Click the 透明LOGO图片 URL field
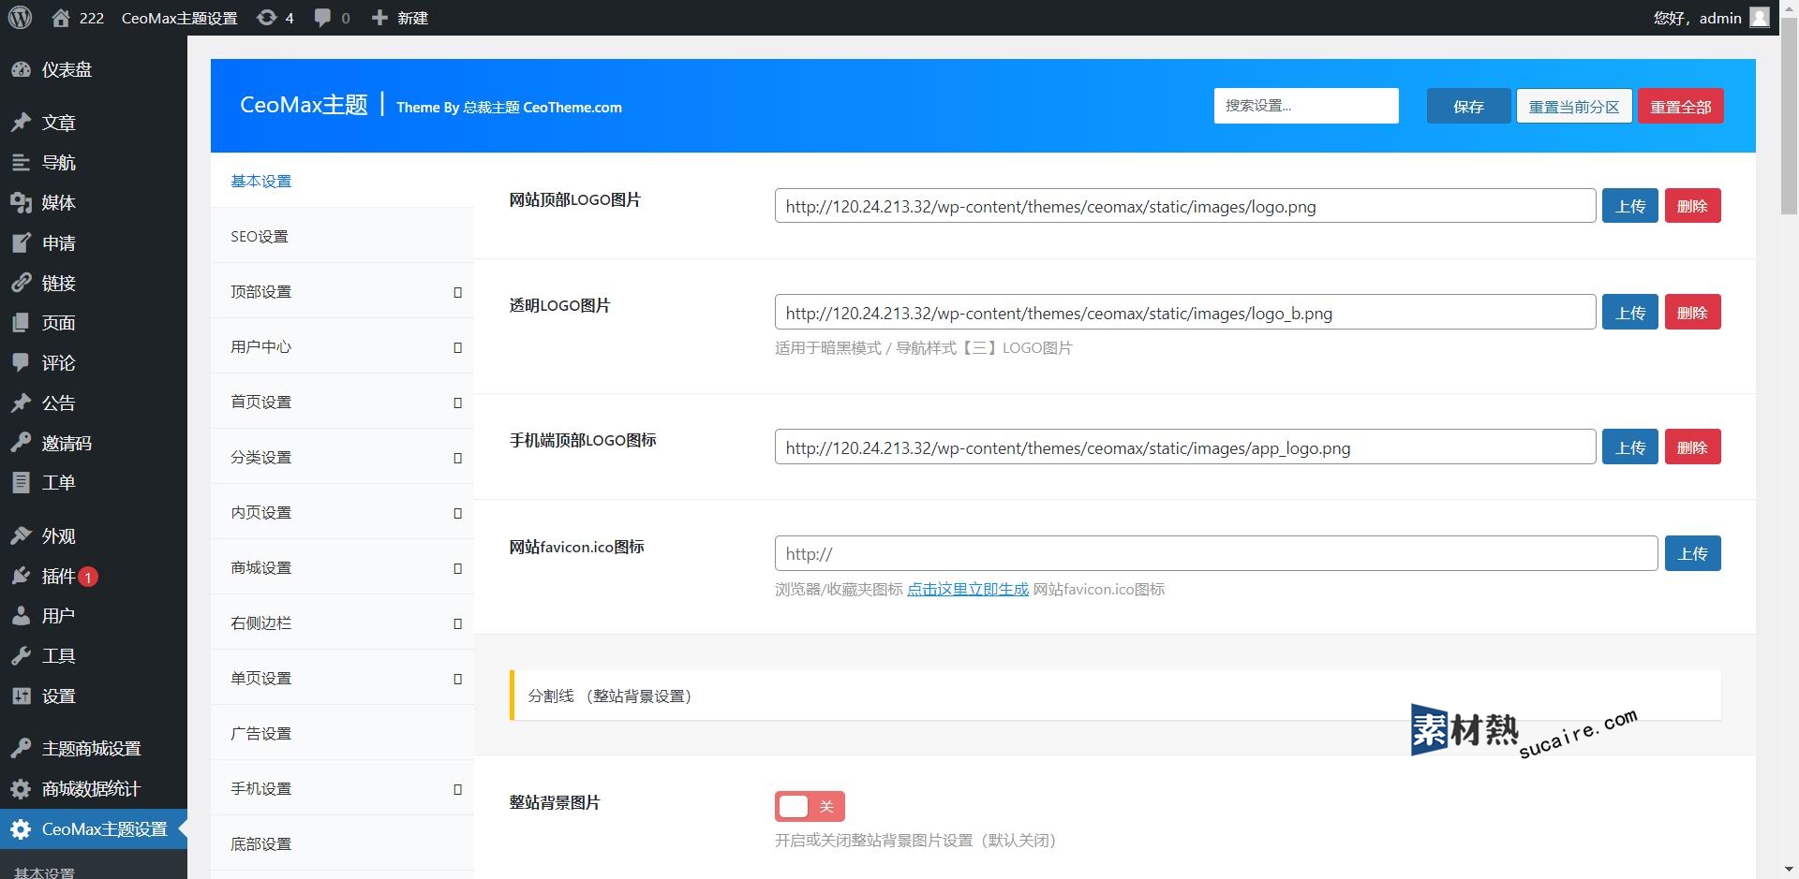The height and width of the screenshot is (879, 1799). 1185,313
